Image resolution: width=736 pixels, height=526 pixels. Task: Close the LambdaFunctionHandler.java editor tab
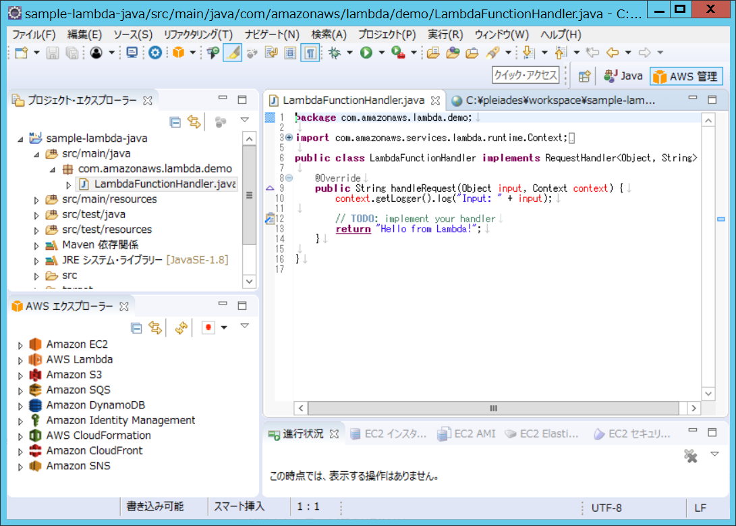tap(436, 101)
